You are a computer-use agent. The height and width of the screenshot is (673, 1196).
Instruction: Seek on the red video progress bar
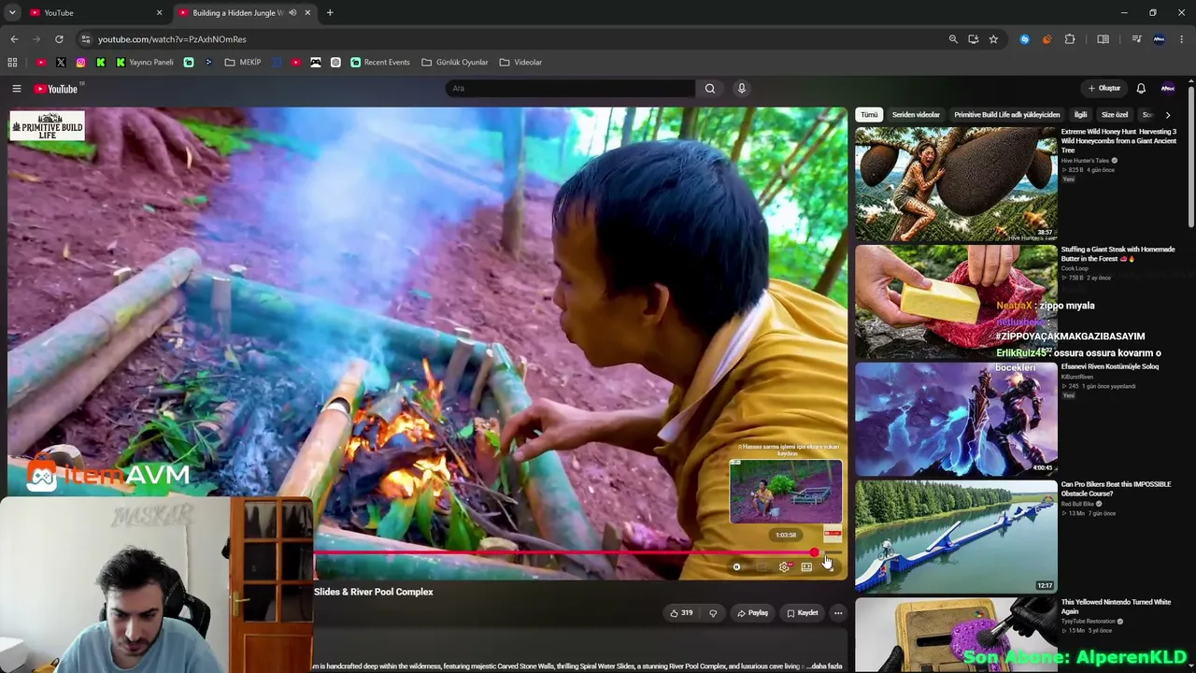[564, 553]
